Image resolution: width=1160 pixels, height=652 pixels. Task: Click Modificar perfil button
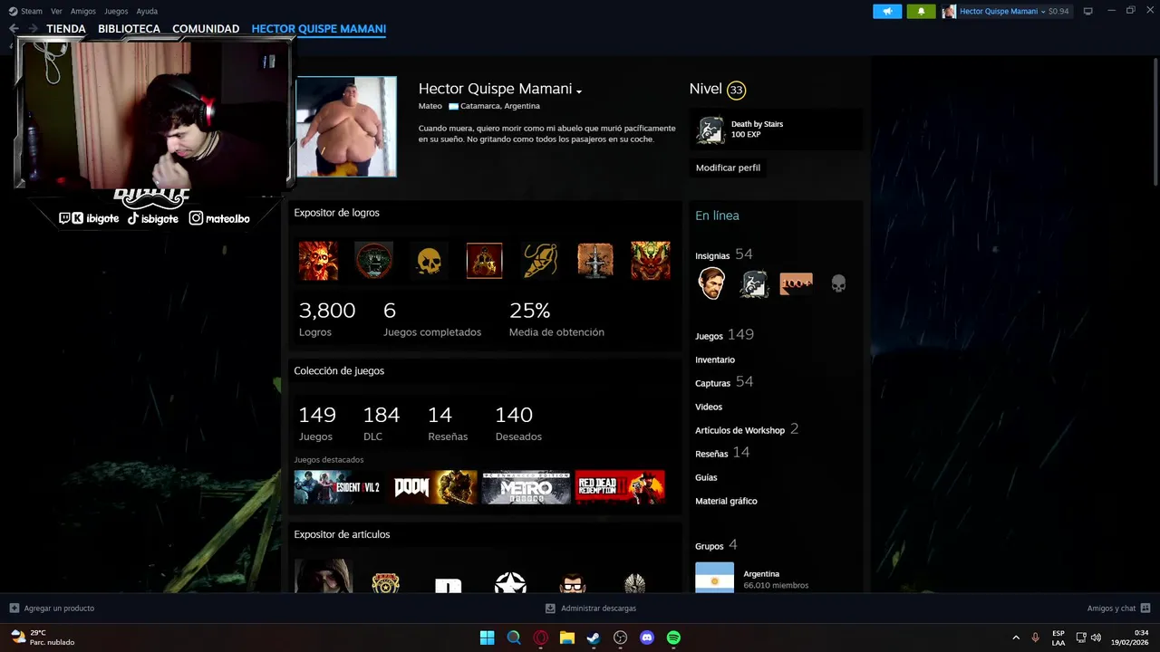point(728,168)
